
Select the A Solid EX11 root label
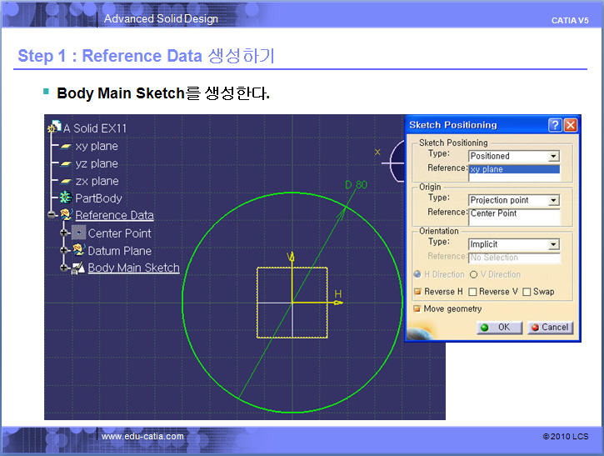tap(95, 128)
